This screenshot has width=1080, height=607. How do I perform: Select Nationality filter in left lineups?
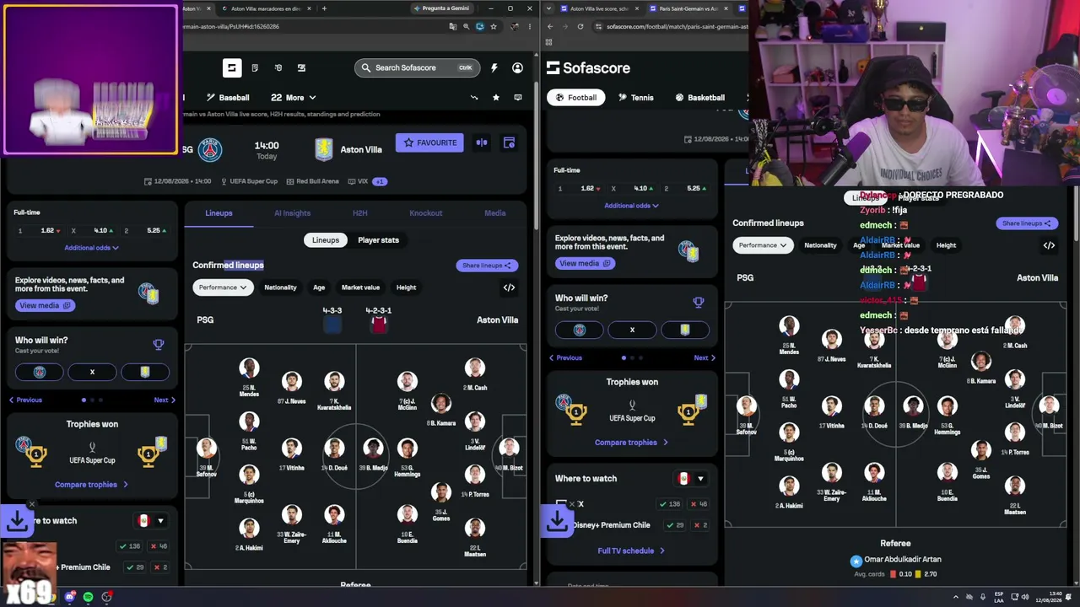coord(280,287)
